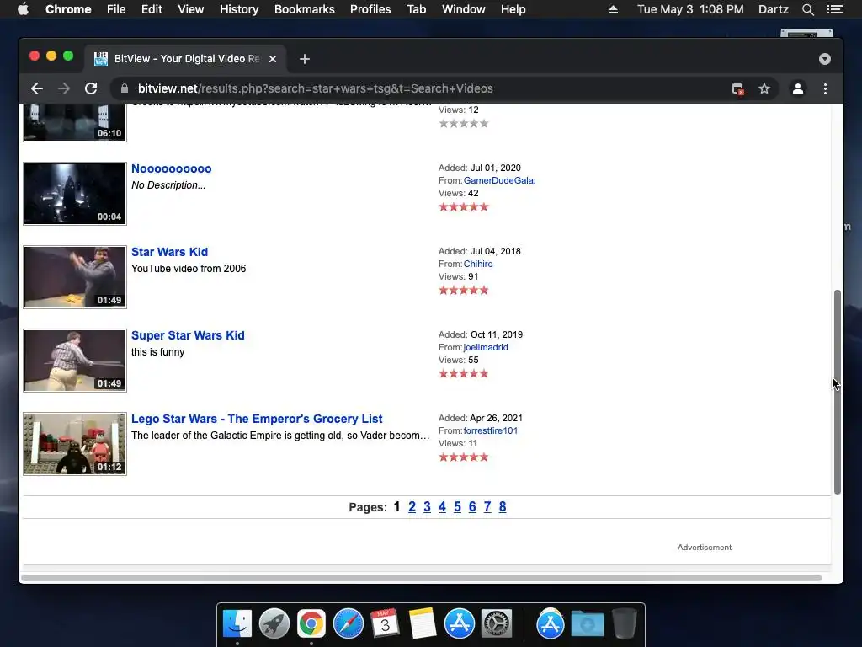Visit uploader GamerDudeGala profile
This screenshot has height=647, width=862.
pos(499,180)
